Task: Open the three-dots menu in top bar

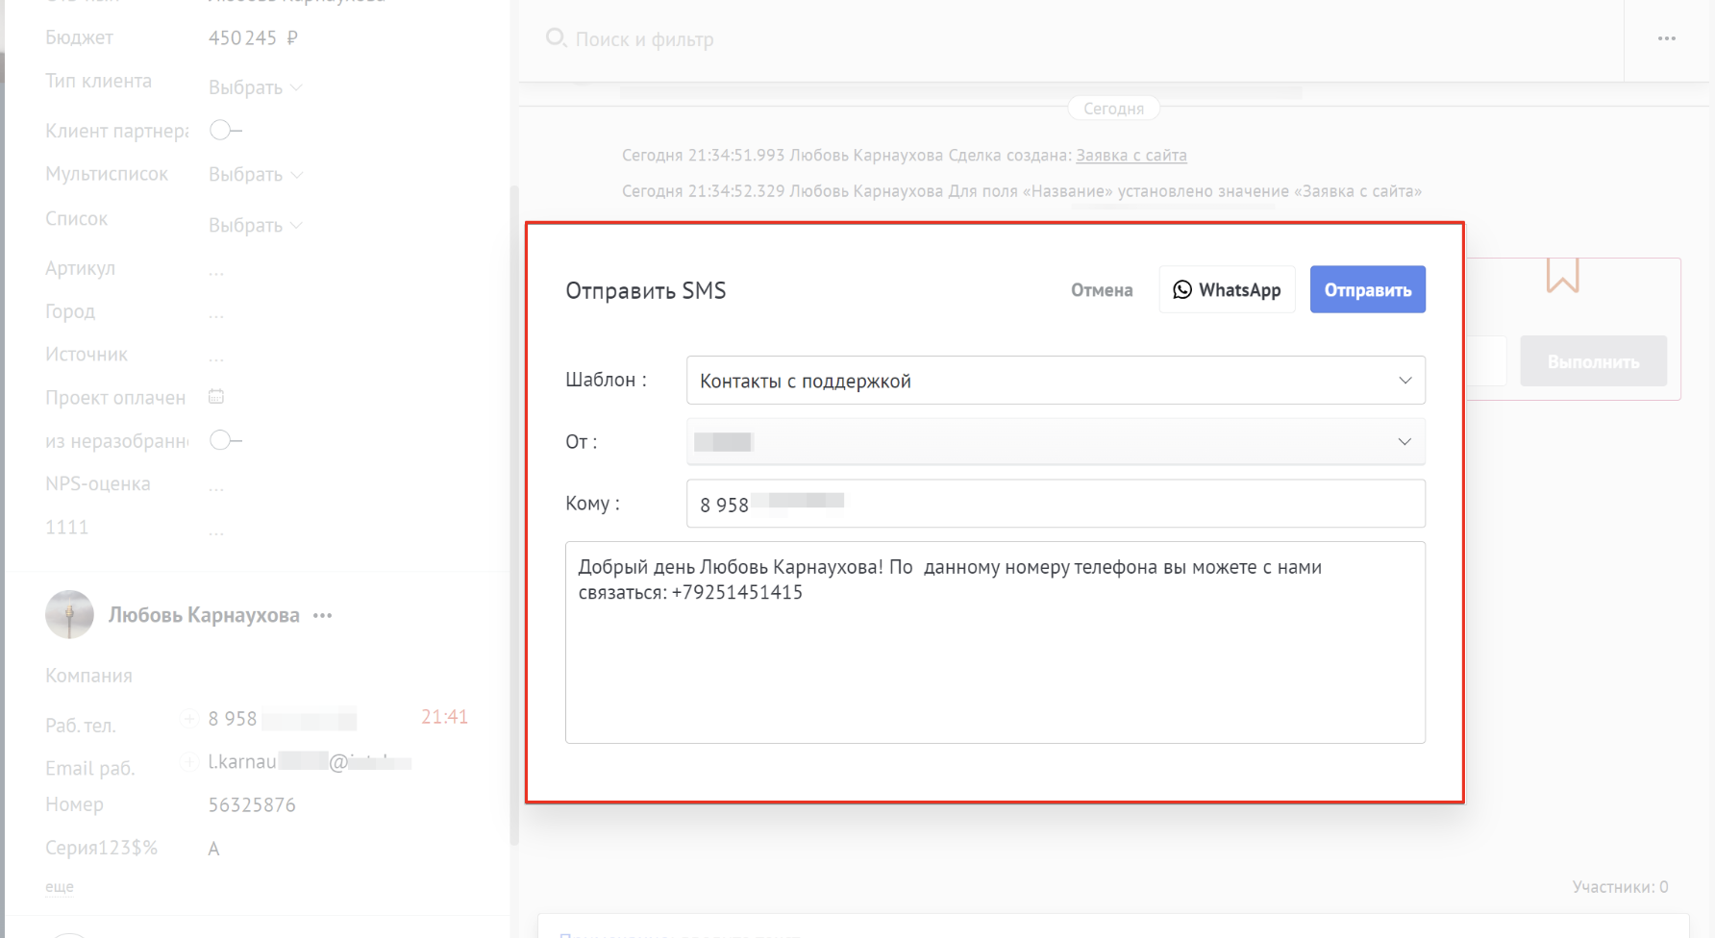Action: tap(1667, 38)
